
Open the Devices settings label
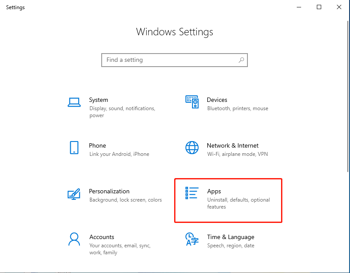tap(217, 100)
